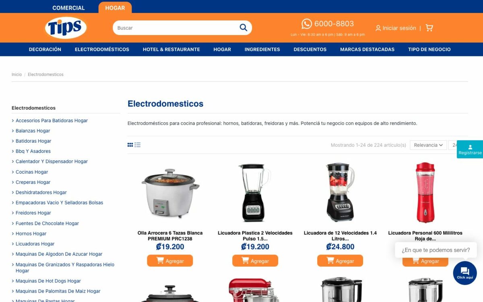Open the ELECTRODOMÉSTICOS menu
The image size is (483, 302).
click(x=102, y=49)
